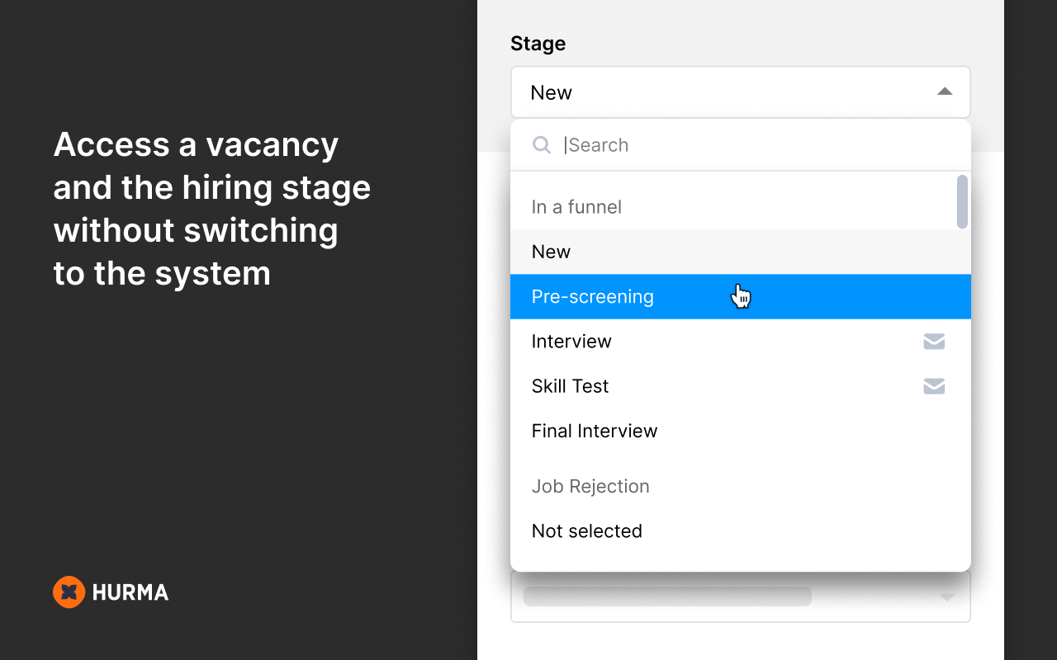Pick the Skill Test stage
This screenshot has width=1057, height=660.
tap(741, 386)
